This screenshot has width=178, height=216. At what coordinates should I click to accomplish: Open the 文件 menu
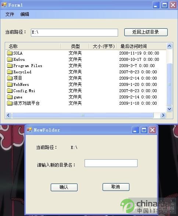[10, 14]
